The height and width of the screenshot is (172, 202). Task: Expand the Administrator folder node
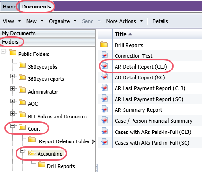[x=12, y=89]
